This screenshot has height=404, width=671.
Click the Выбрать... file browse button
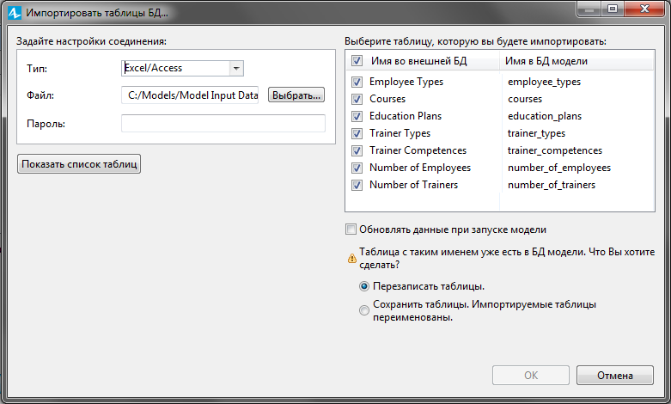(296, 95)
